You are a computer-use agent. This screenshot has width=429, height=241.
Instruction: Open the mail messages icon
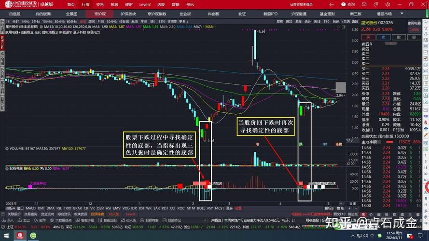pyautogui.click(x=364, y=4)
